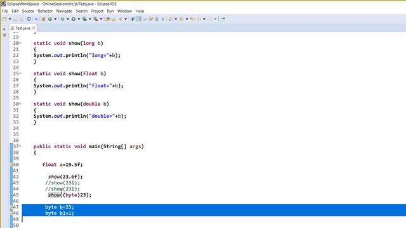Open the Source menu
The height and width of the screenshot is (228, 406).
pos(28,11)
